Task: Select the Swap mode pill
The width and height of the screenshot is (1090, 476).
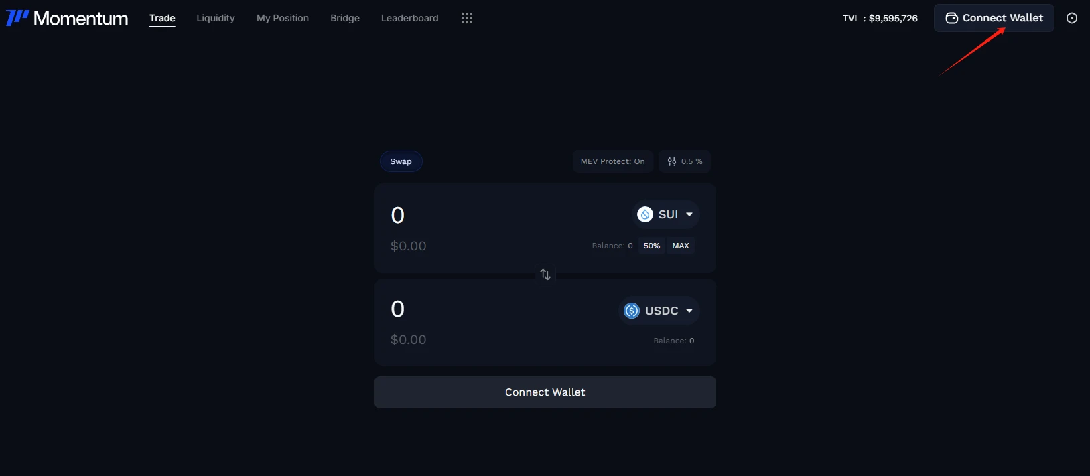Action: click(x=401, y=161)
